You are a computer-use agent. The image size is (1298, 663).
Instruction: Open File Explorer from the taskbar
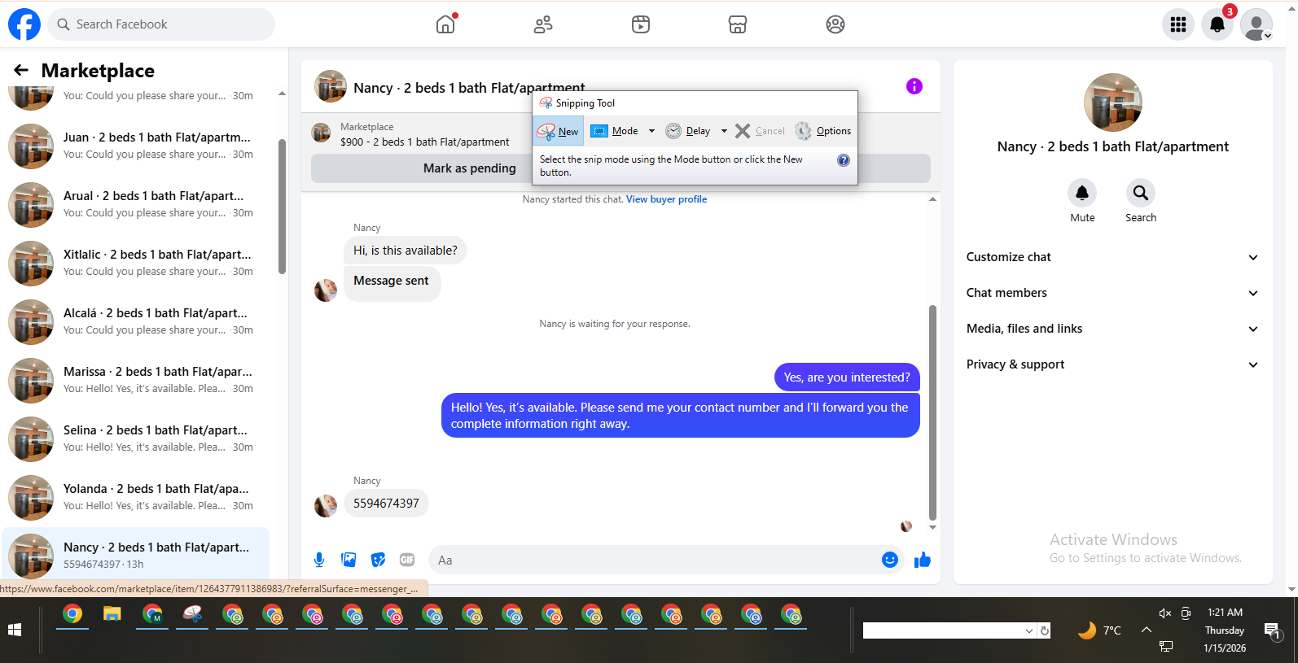point(112,614)
